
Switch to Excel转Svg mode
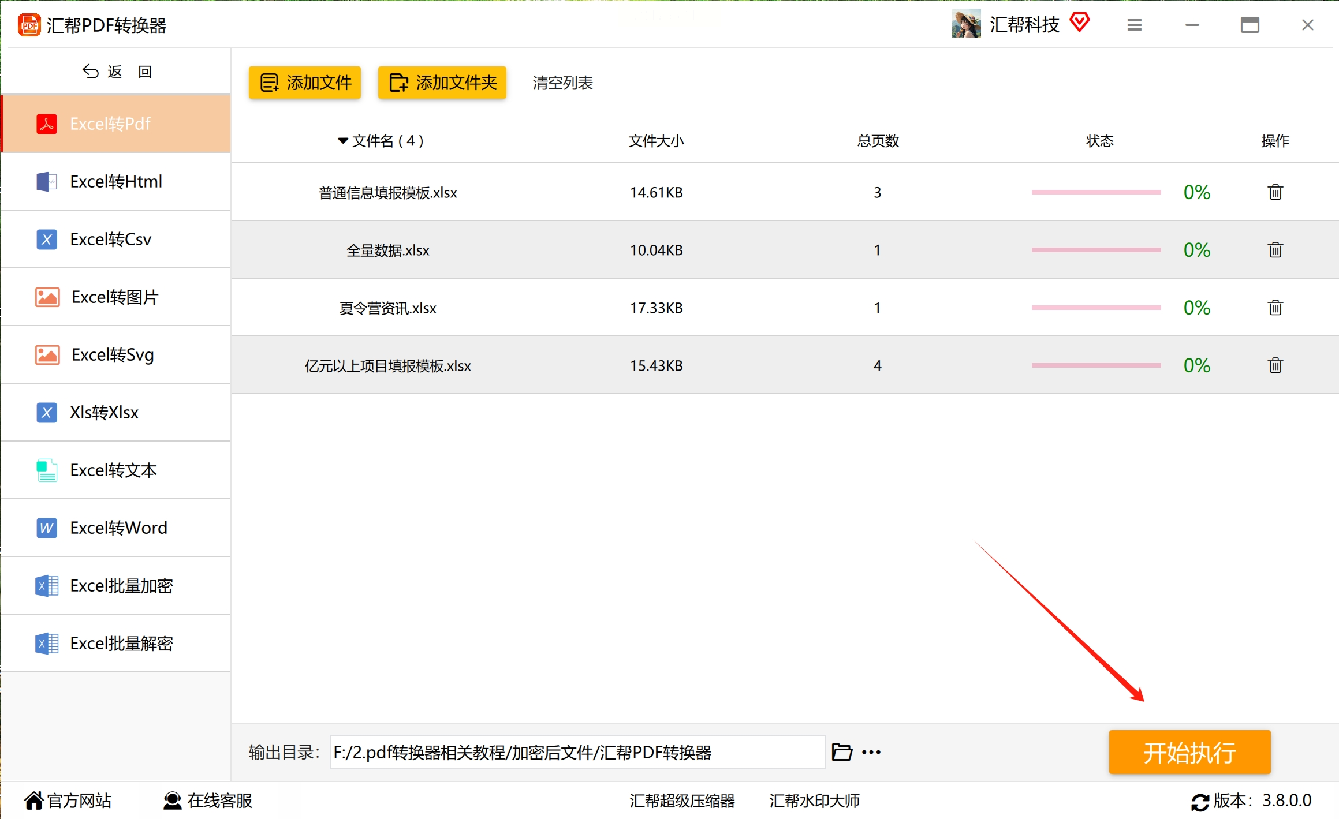click(116, 354)
